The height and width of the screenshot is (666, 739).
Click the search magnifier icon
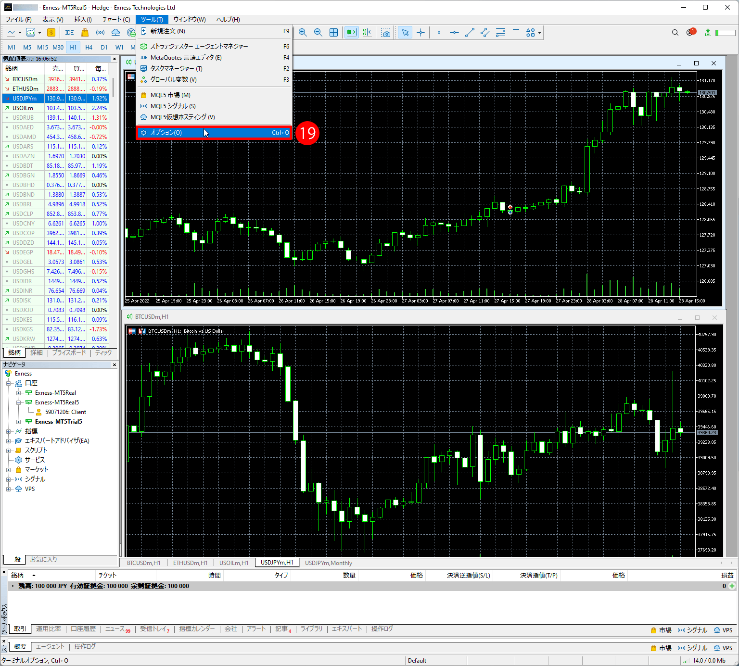(675, 32)
